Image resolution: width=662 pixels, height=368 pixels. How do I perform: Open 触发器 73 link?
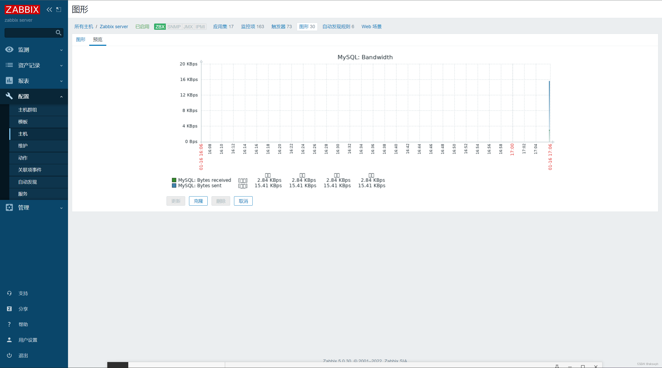(x=282, y=27)
